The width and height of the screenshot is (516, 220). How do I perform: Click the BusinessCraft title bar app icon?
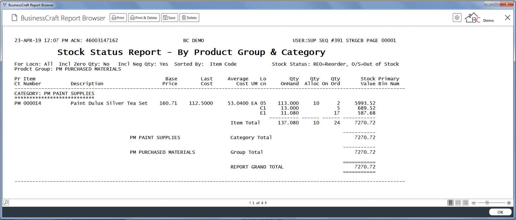point(5,5)
